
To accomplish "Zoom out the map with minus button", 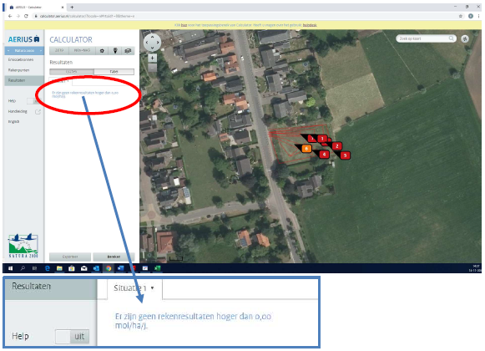I will 152,67.
